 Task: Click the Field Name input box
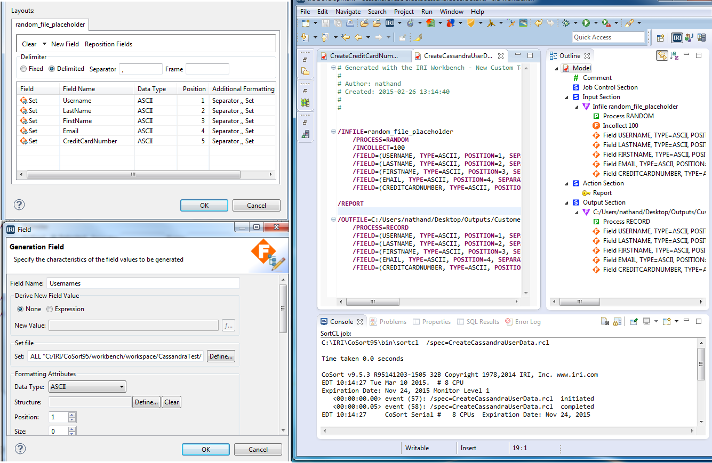coord(143,283)
